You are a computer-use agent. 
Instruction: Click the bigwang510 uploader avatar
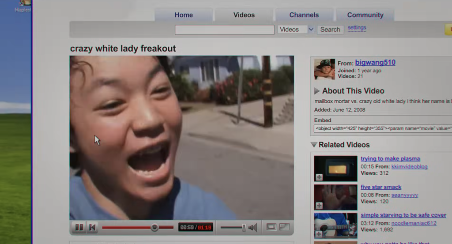click(324, 69)
